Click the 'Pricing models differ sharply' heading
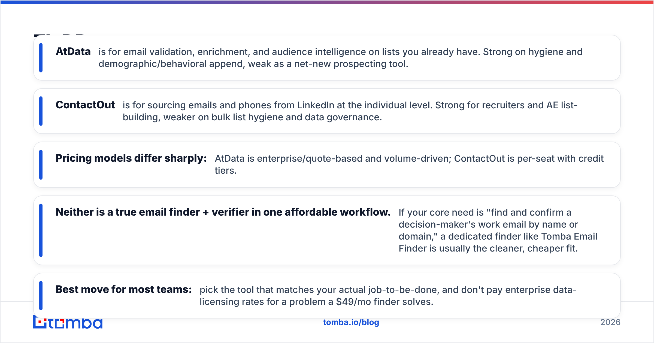This screenshot has width=654, height=343. pyautogui.click(x=131, y=158)
